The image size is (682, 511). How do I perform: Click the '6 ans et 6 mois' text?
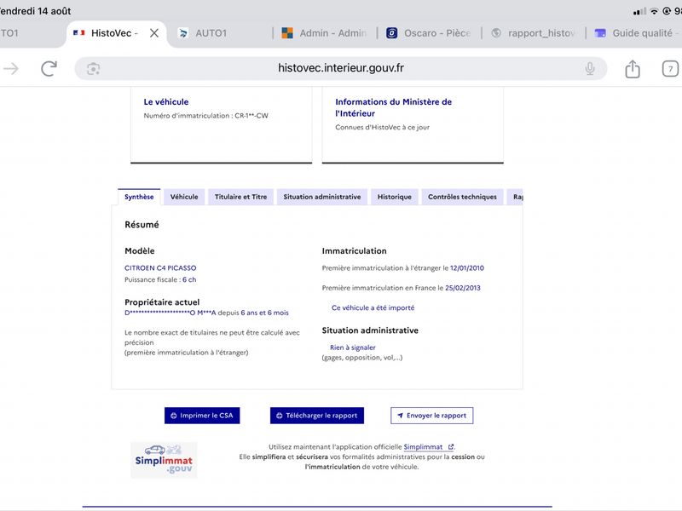[x=264, y=313]
